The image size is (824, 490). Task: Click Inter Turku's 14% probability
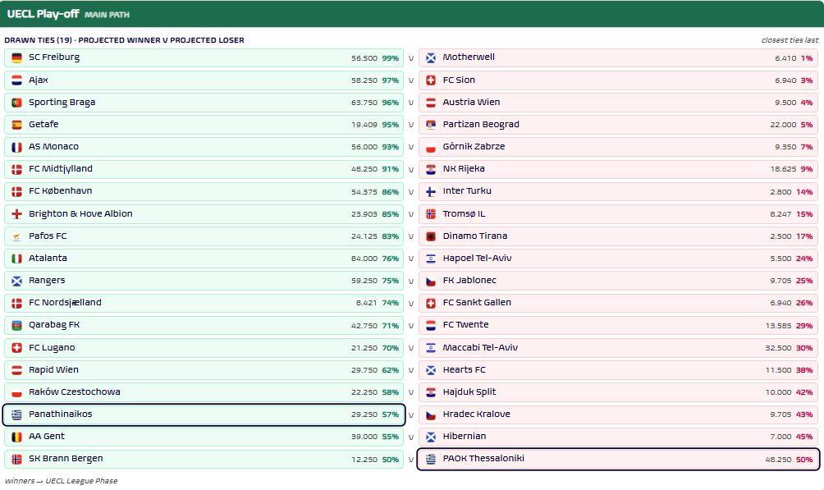click(804, 192)
